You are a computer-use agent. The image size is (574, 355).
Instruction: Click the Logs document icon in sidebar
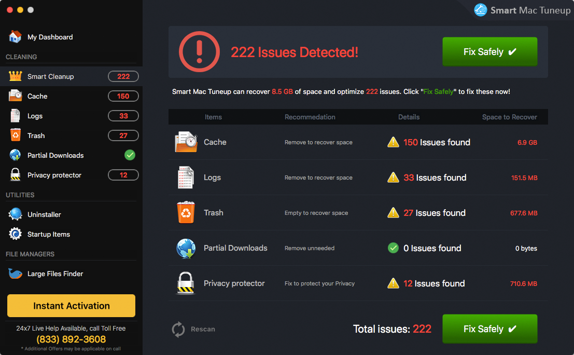tap(16, 116)
